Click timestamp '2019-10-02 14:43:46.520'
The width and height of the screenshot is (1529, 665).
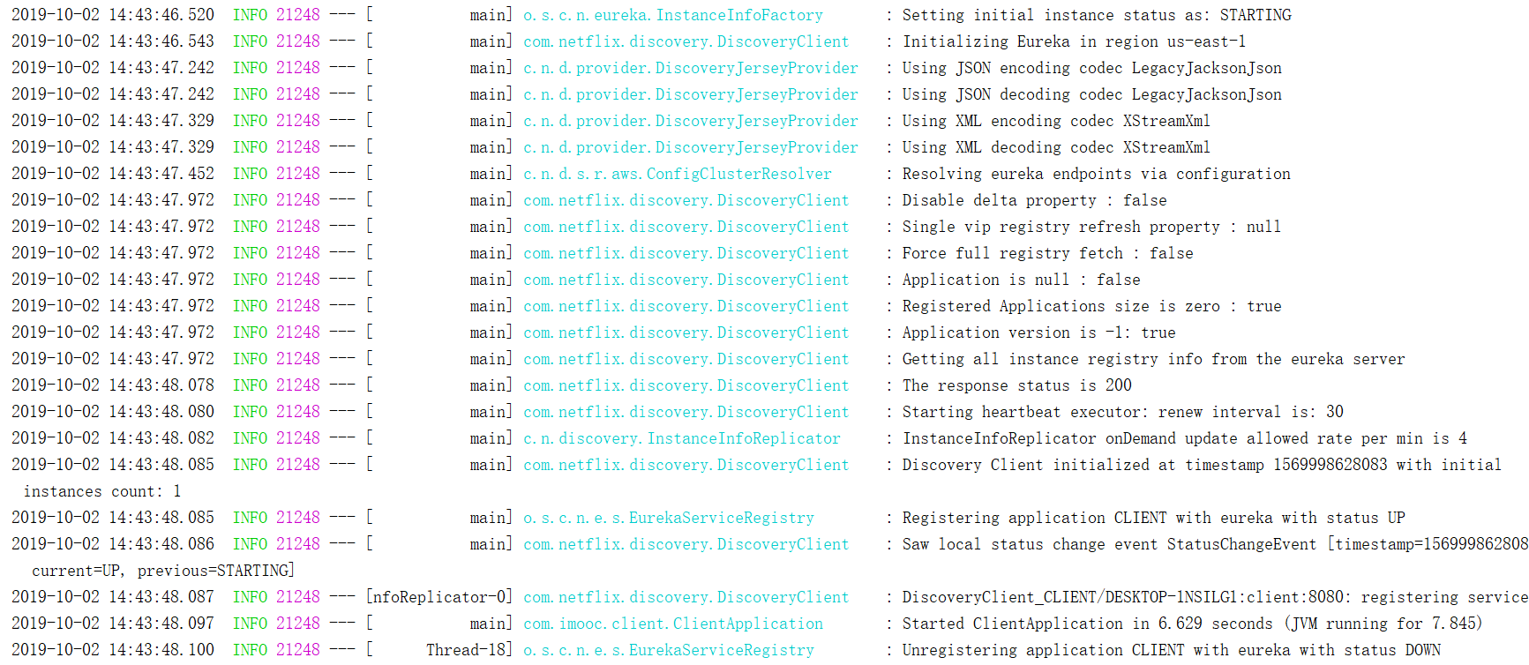coord(113,15)
